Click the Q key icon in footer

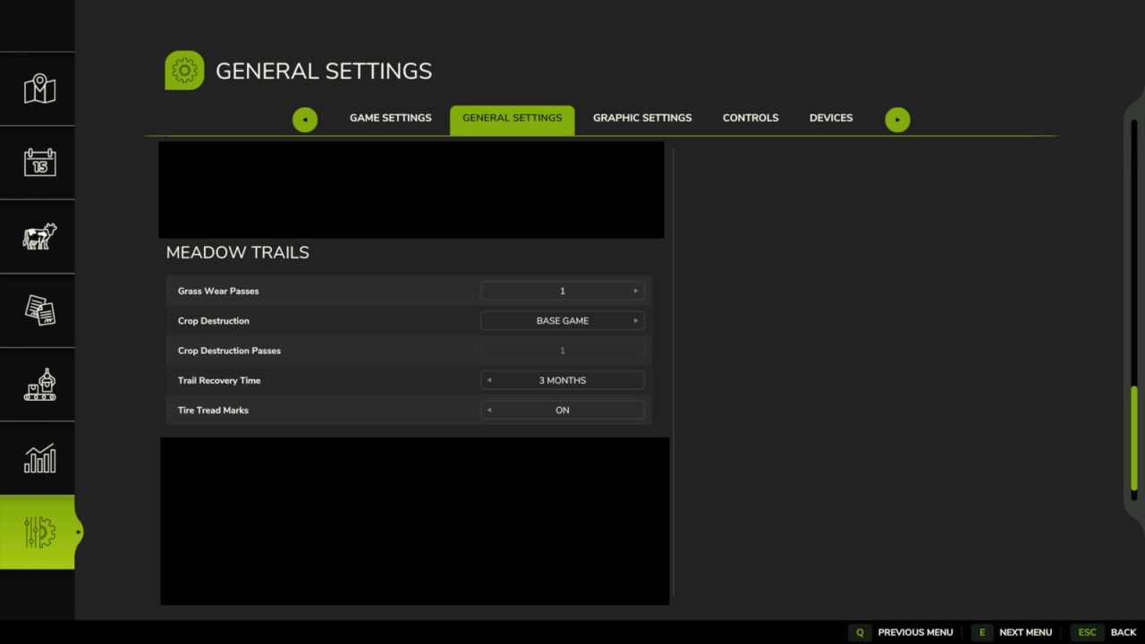(x=860, y=632)
